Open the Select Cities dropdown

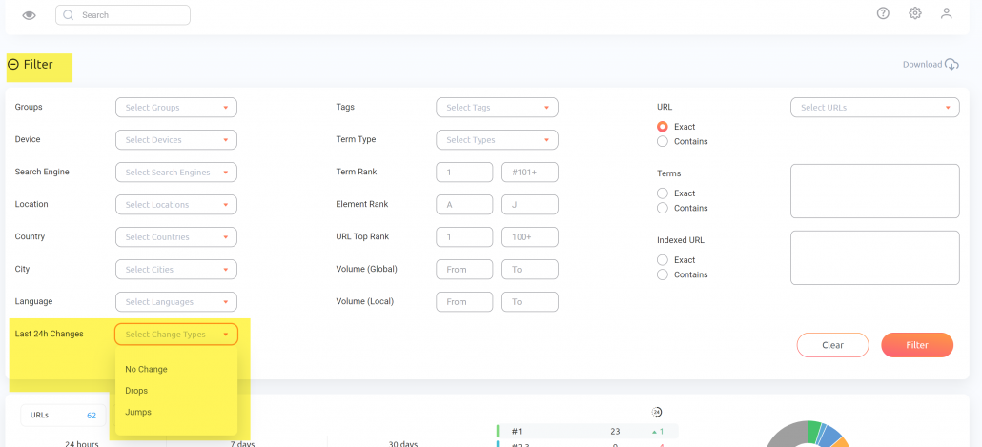(176, 269)
